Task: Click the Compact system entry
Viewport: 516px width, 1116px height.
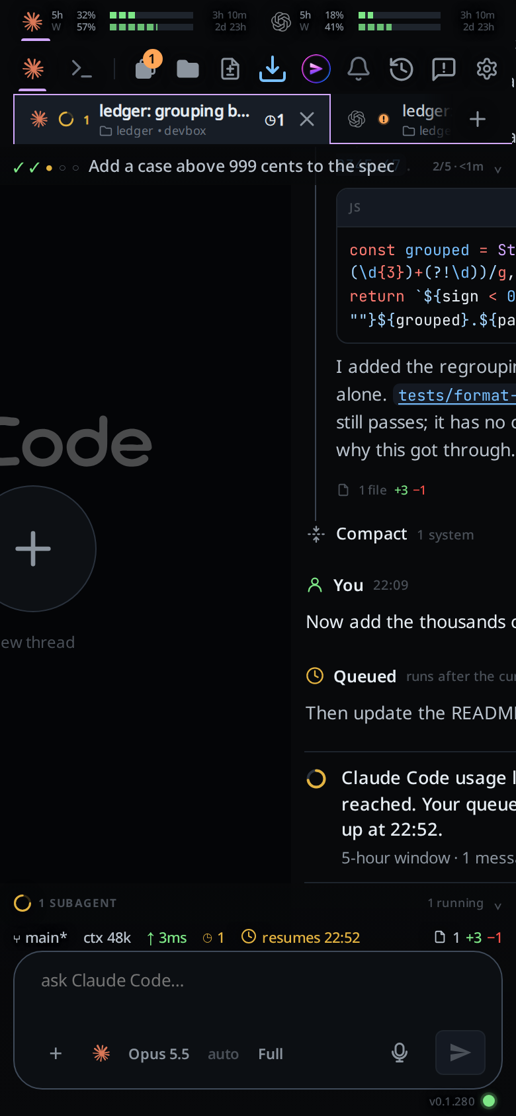Action: [390, 534]
